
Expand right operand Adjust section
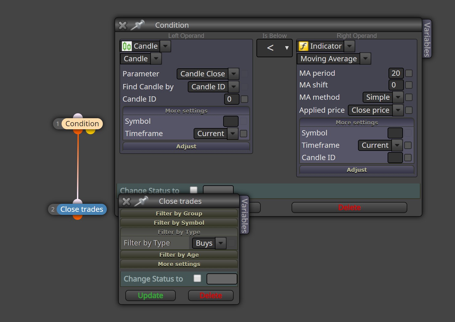[357, 170]
